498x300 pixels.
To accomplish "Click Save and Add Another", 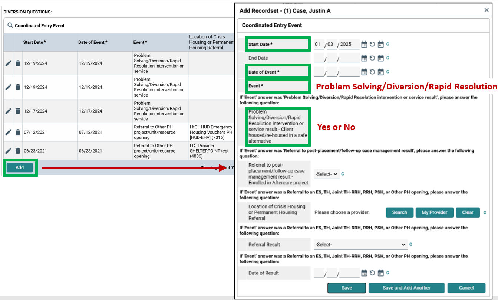I will [406, 288].
